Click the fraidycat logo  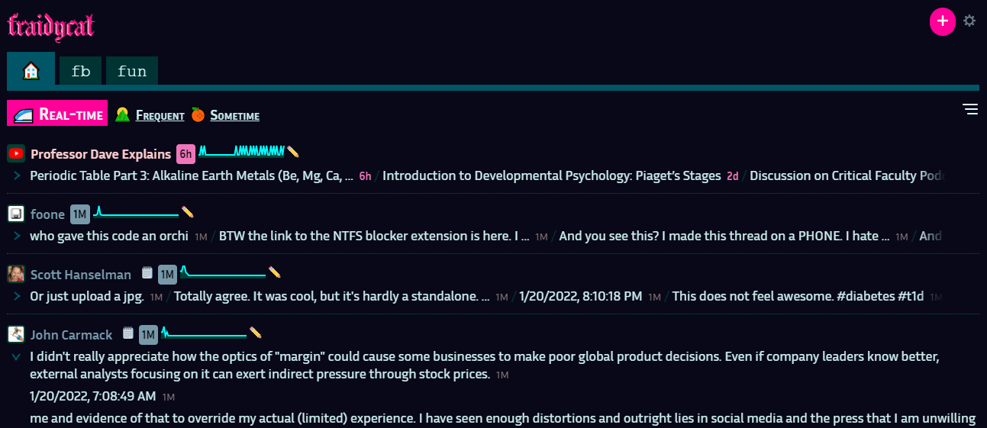point(50,26)
